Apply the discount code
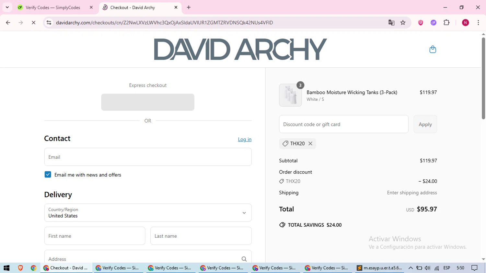This screenshot has width=486, height=273. [425, 124]
